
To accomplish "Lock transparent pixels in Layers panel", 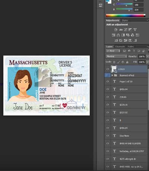I will (x=114, y=62).
